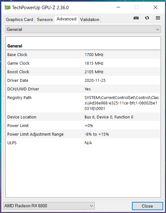Select the Power Limit label
This screenshot has width=166, height=213.
18,125
